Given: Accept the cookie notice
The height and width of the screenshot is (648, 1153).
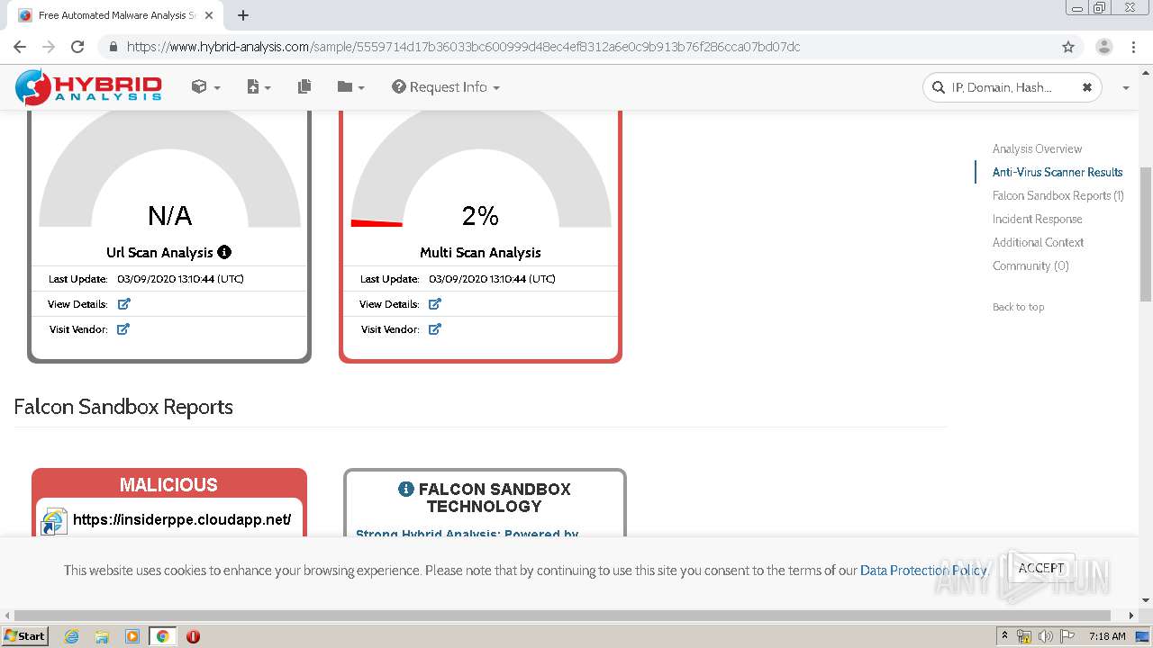Looking at the screenshot, I should coord(1041,568).
